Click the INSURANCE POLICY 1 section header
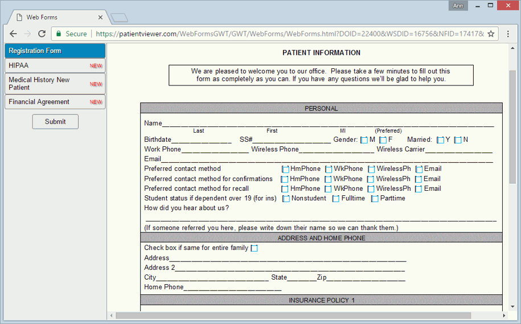This screenshot has width=521, height=324. pyautogui.click(x=321, y=300)
